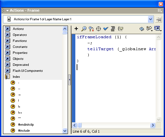Open the Reference book icon

(142, 29)
